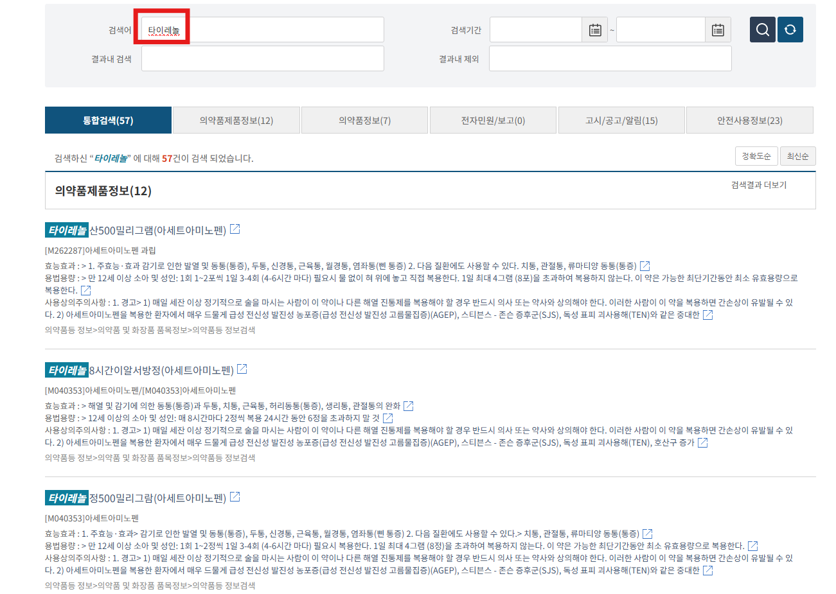Focus the 검색기간 end date field
836x594 pixels.
coord(661,30)
